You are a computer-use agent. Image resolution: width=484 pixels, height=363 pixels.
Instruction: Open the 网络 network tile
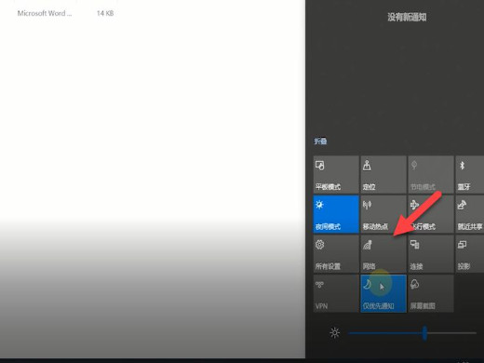click(383, 254)
